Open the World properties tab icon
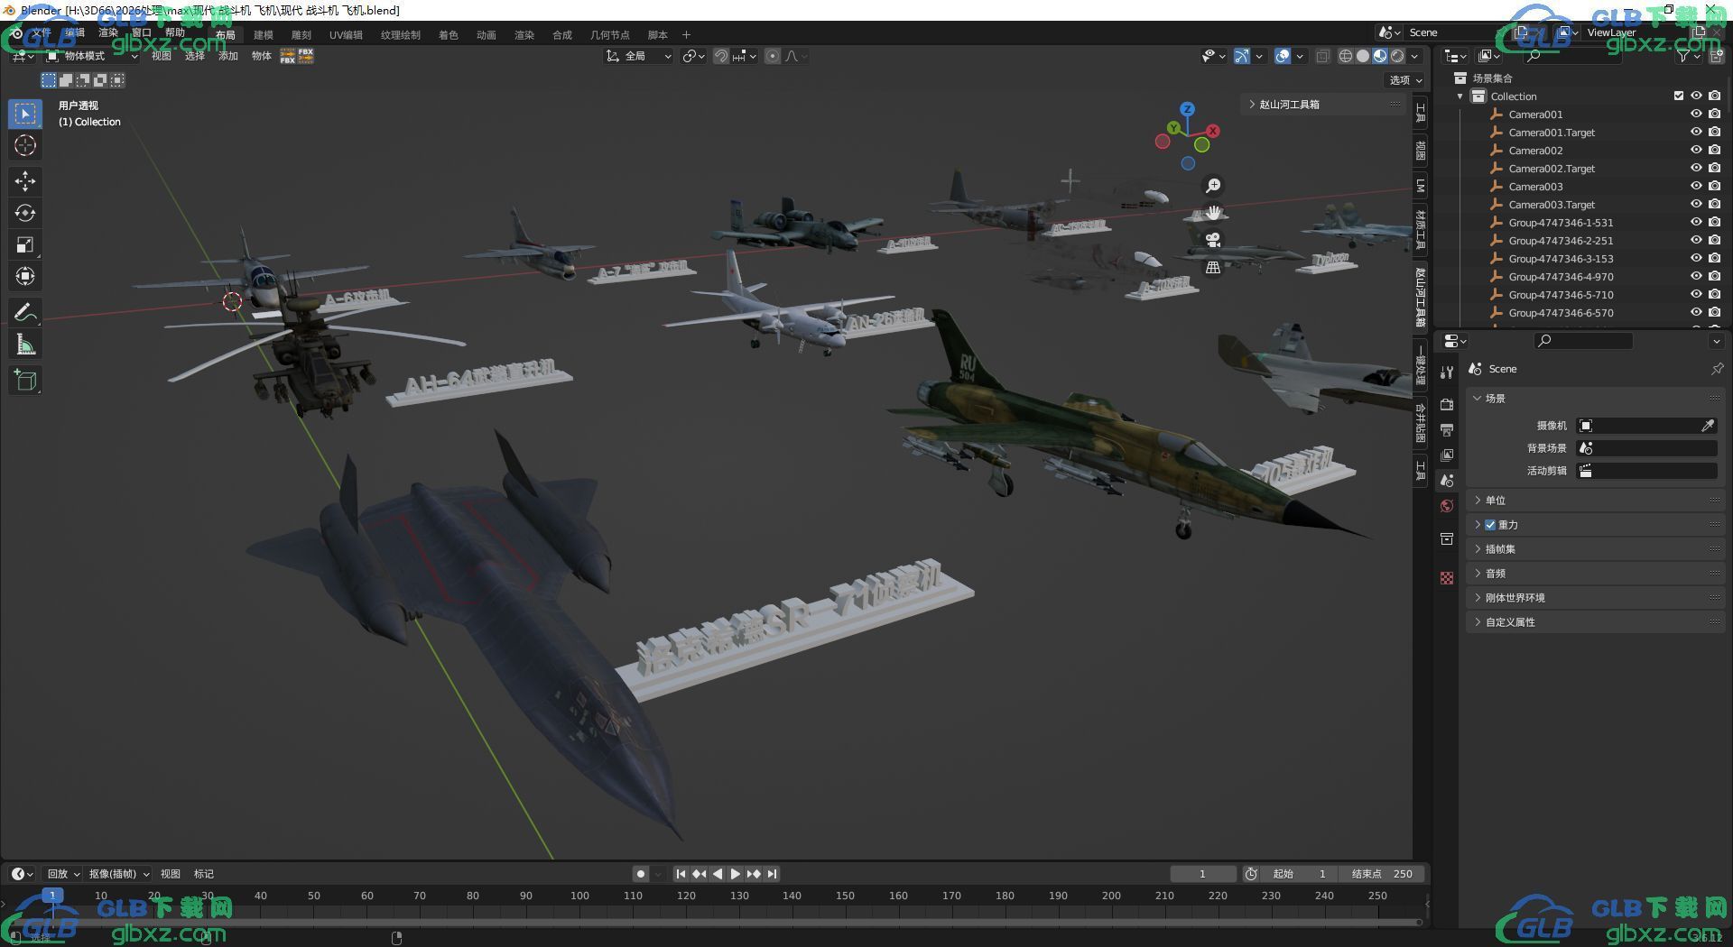Screen dimensions: 1733x947 point(1447,506)
